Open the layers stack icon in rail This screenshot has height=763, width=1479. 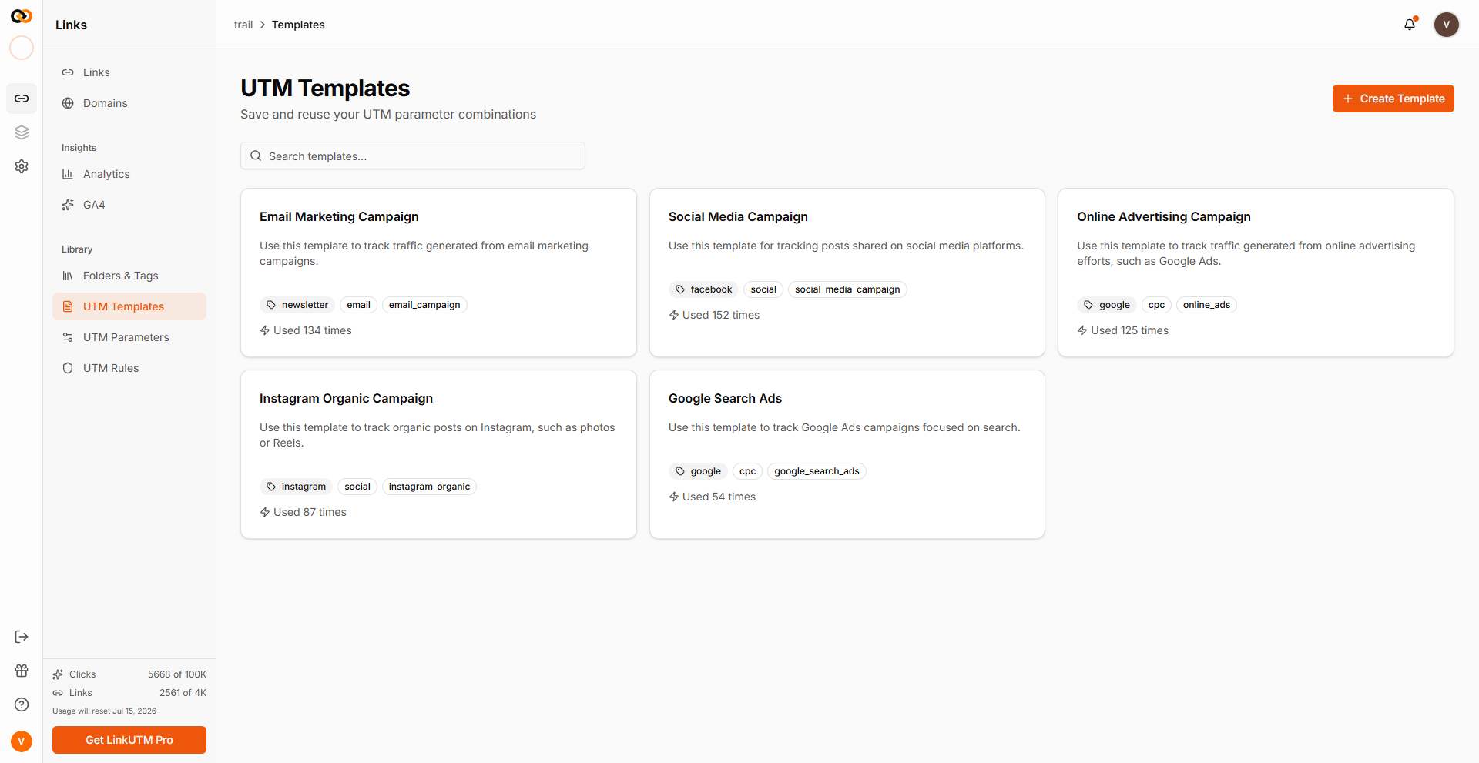pyautogui.click(x=22, y=132)
